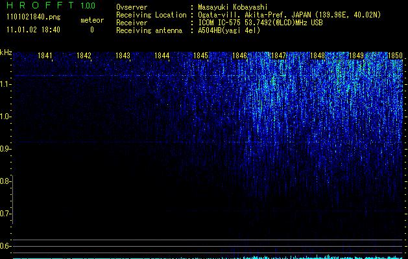Screen dimensions: 408x259
Task: Click the 1842 time marker
Action: 84,56
